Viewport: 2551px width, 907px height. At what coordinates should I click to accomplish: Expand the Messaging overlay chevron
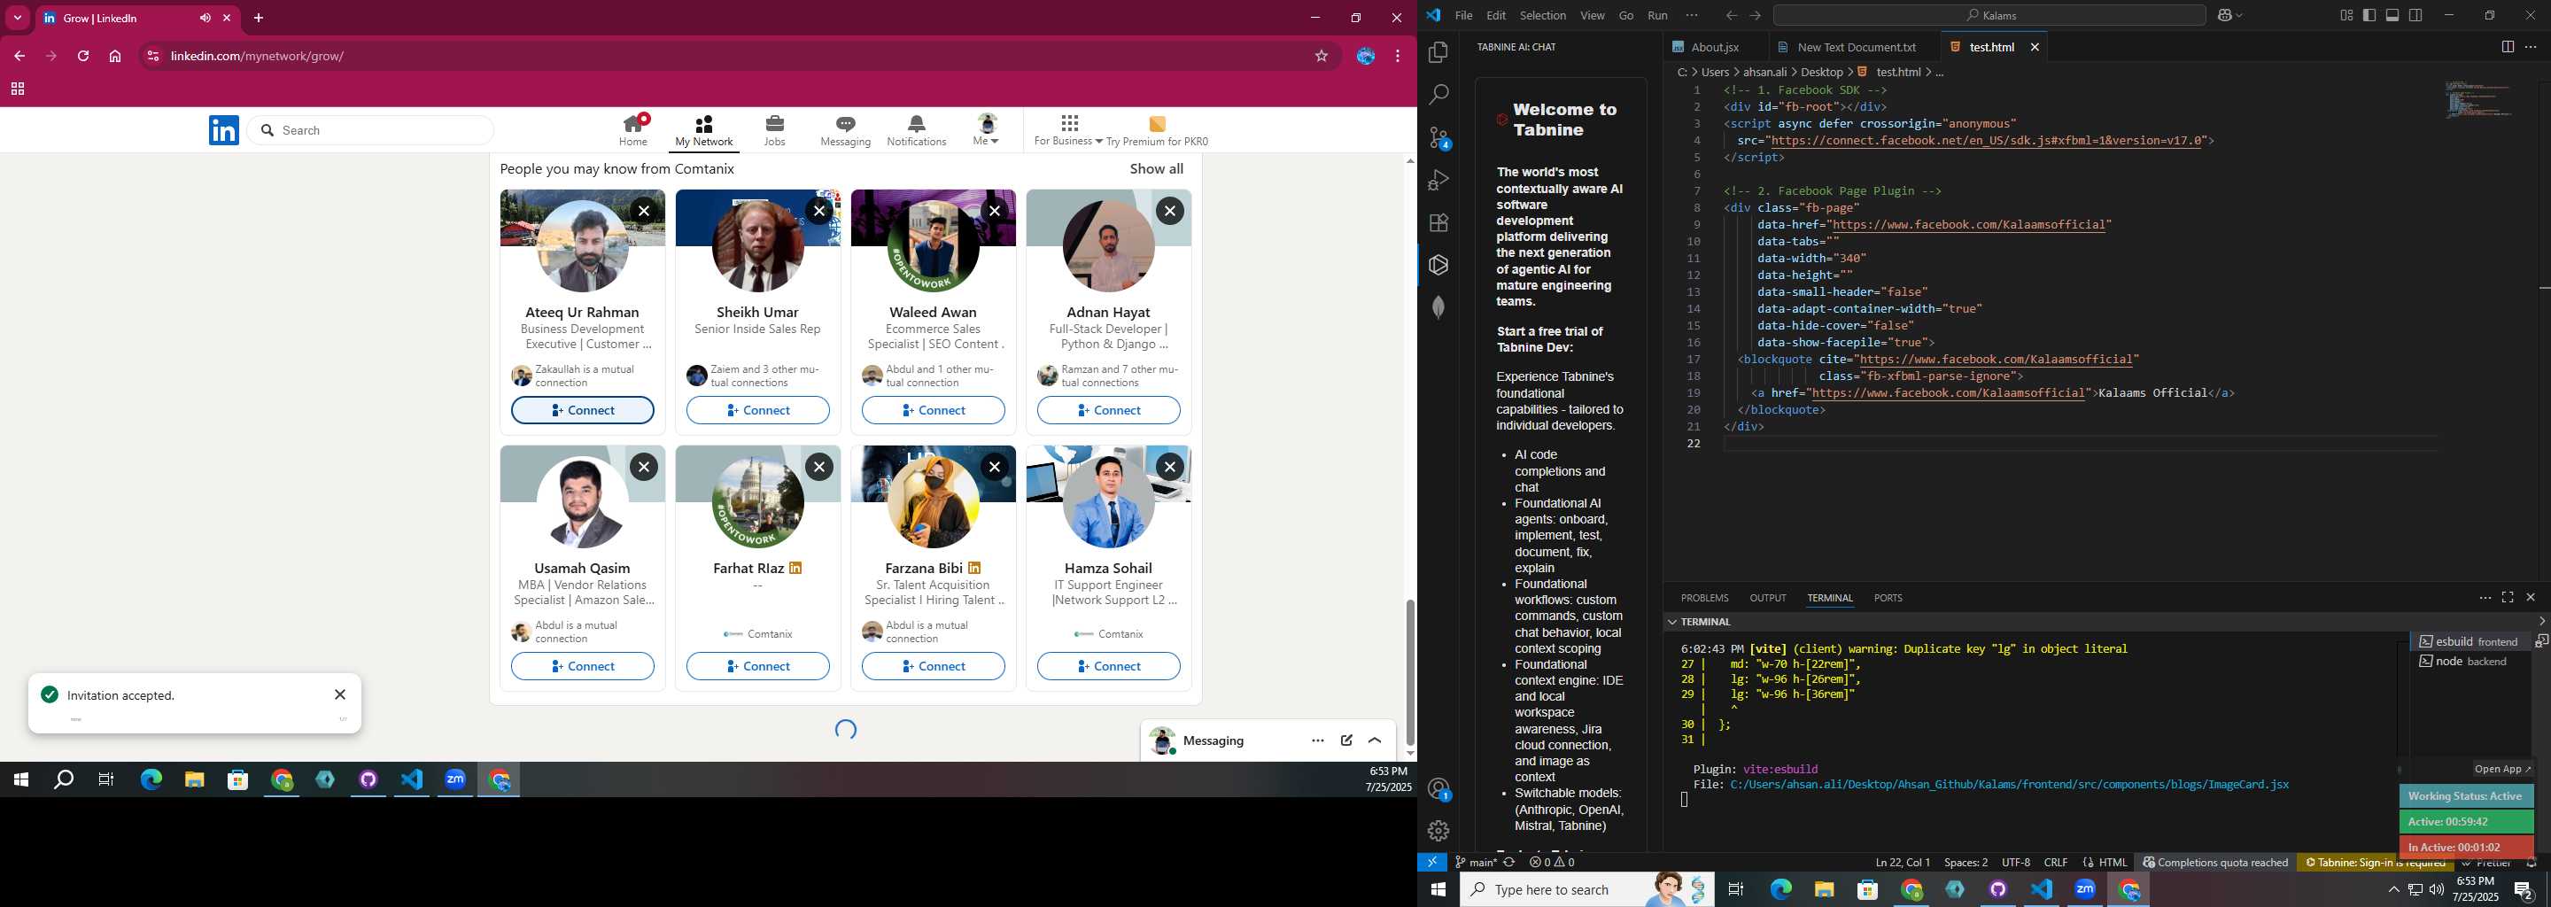pyautogui.click(x=1375, y=740)
